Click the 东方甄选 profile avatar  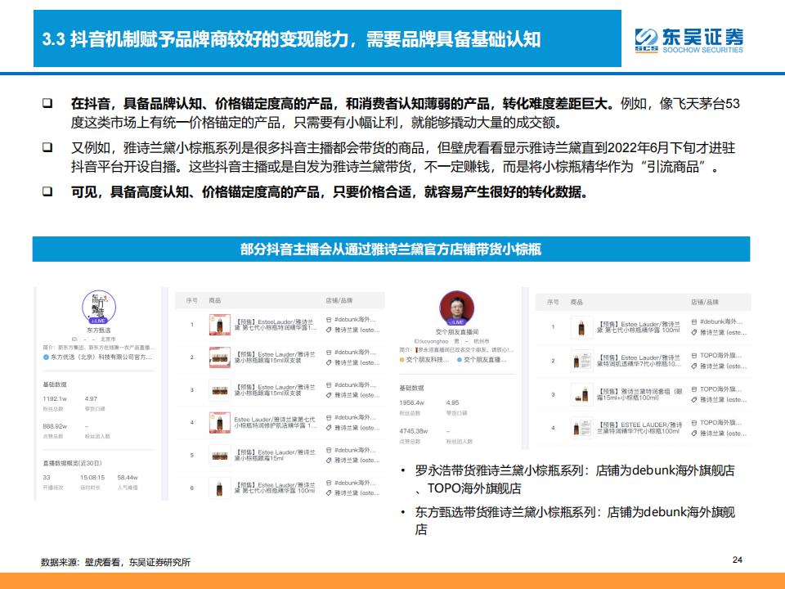pos(99,307)
